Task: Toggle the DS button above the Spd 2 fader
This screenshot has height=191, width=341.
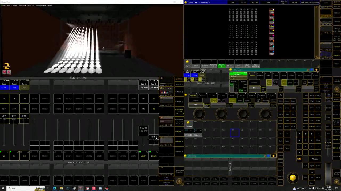Action: tap(143, 99)
